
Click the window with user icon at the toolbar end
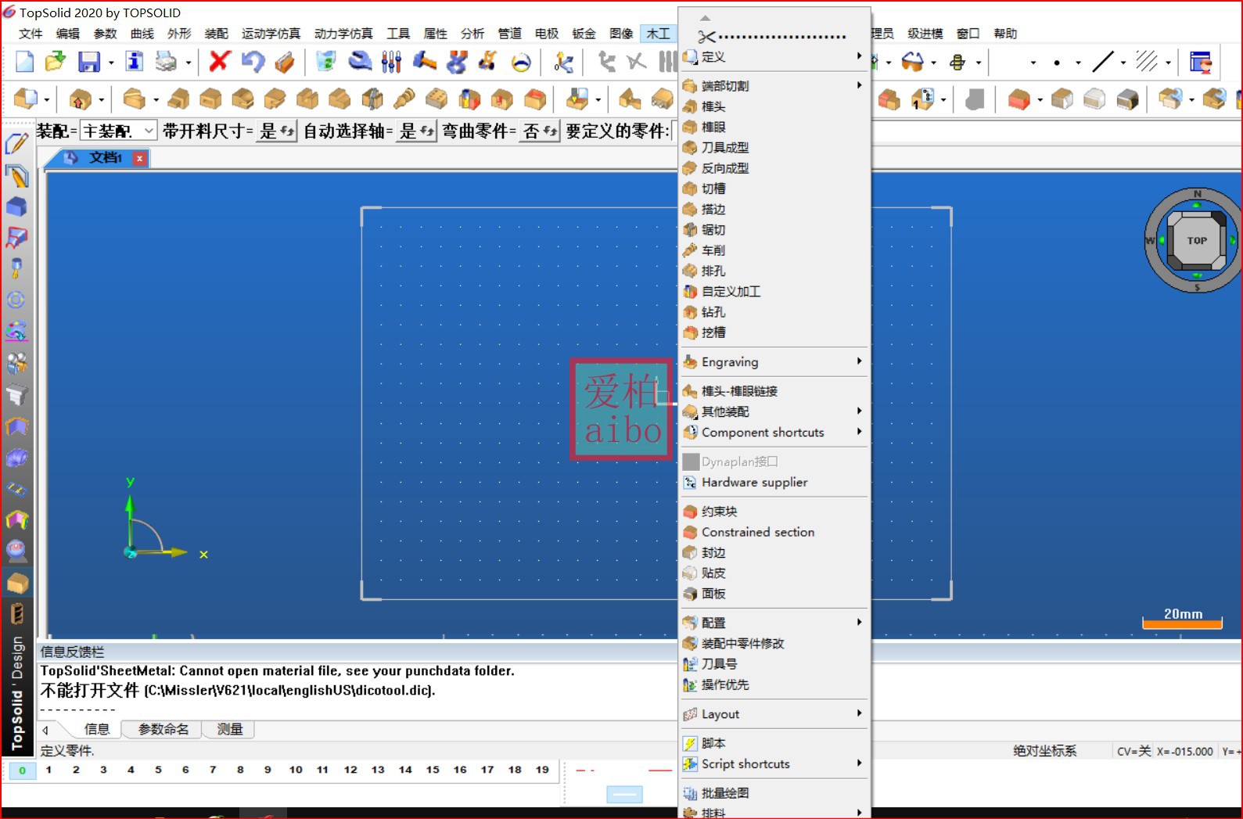(x=1201, y=62)
